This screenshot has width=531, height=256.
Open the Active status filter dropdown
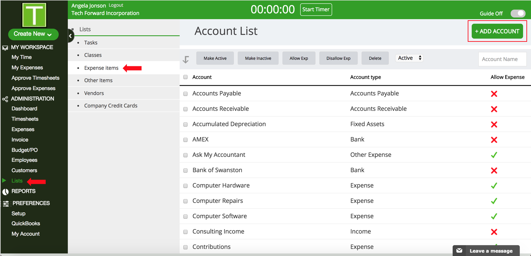pyautogui.click(x=409, y=58)
